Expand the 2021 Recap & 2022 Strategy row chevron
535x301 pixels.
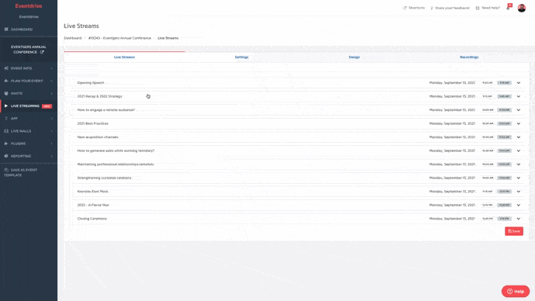518,96
